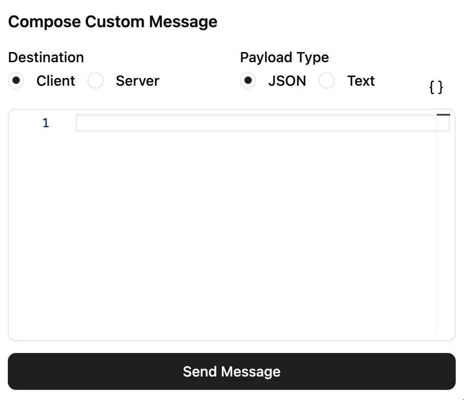Select the Client destination radio button

pos(16,81)
